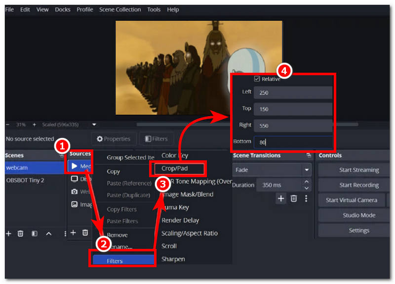Click the video preview canvas
Screen dimensions: 395x284
coord(199,68)
